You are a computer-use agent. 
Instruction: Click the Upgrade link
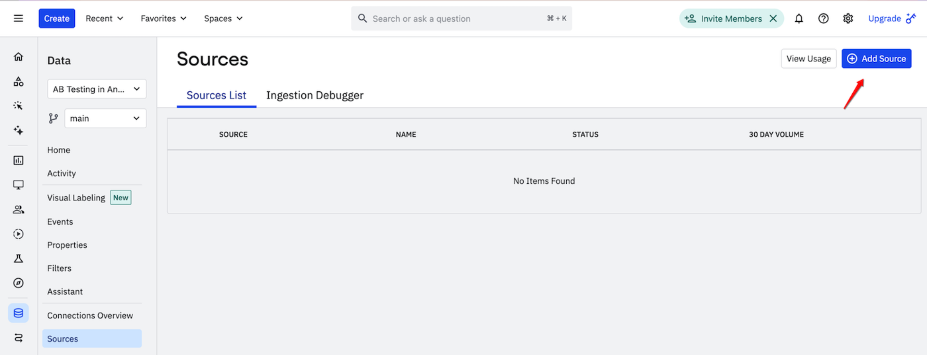coord(885,18)
